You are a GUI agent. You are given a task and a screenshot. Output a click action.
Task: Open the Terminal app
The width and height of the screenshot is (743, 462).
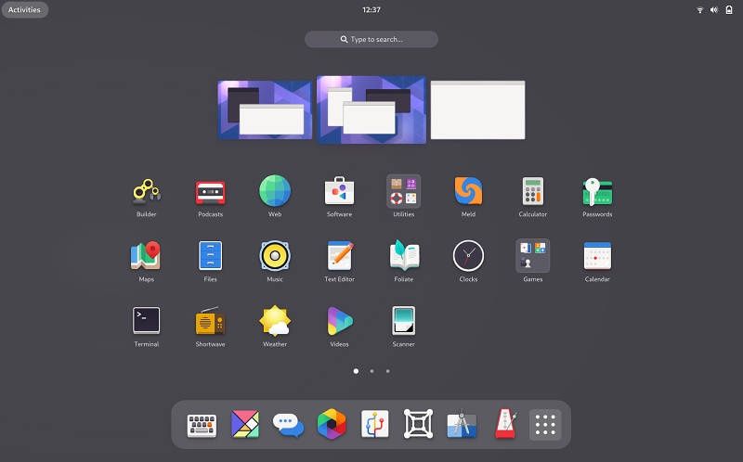[x=146, y=320]
